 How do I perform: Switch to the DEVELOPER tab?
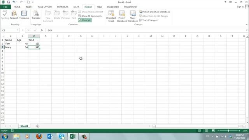[113, 7]
